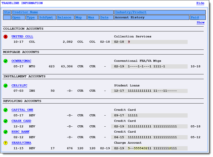
Task: Click the 50 scheduled payment for CES/SLFC
Action: click(x=53, y=91)
